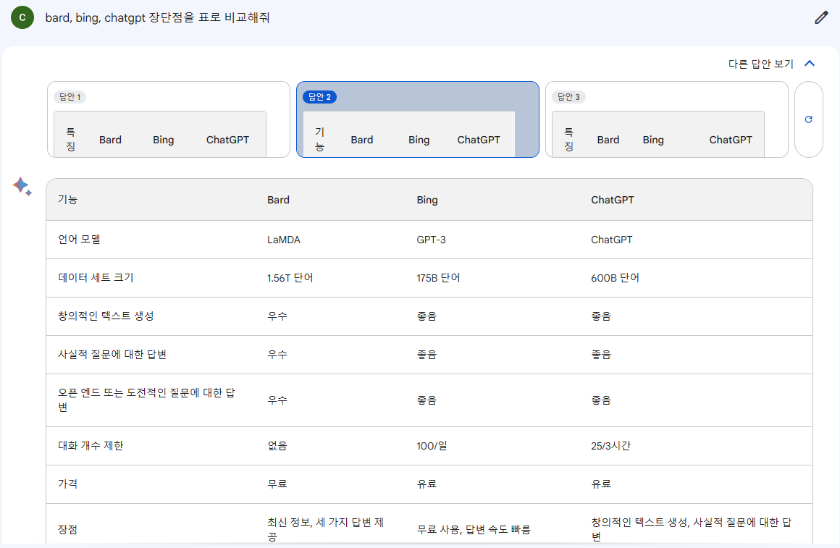Screen dimensions: 840x548
Task: Click Bing's '좋음' in the 사실적 질문 row
Action: pos(427,355)
